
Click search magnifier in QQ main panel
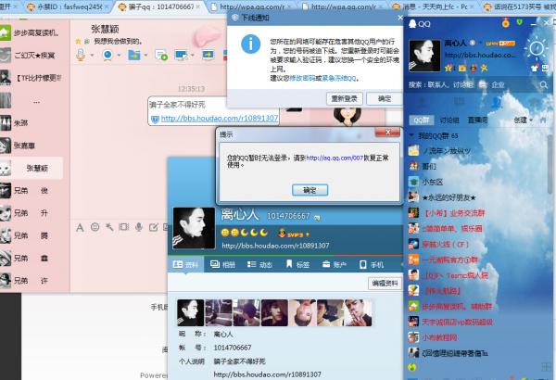pos(543,84)
